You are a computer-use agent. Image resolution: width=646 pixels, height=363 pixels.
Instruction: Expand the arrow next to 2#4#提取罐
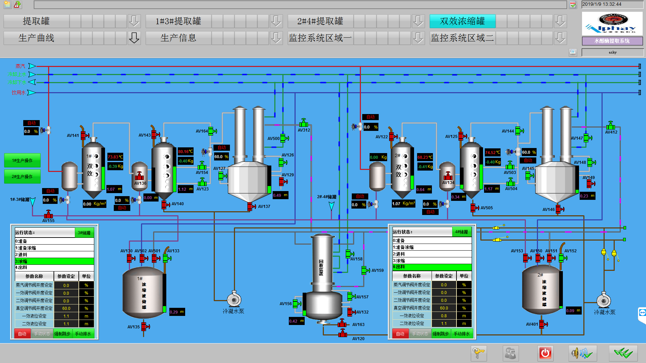[x=418, y=21]
